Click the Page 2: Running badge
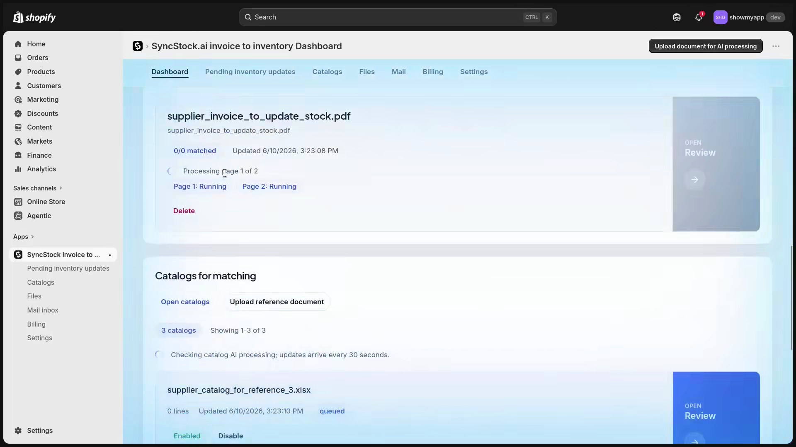The height and width of the screenshot is (447, 796). [x=269, y=187]
